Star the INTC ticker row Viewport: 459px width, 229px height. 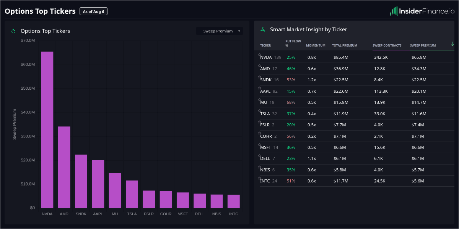260,178
